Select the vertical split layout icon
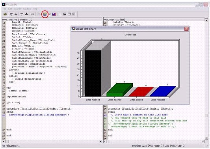Image resolution: width=210 pixels, height=149 pixels. [x=60, y=14]
